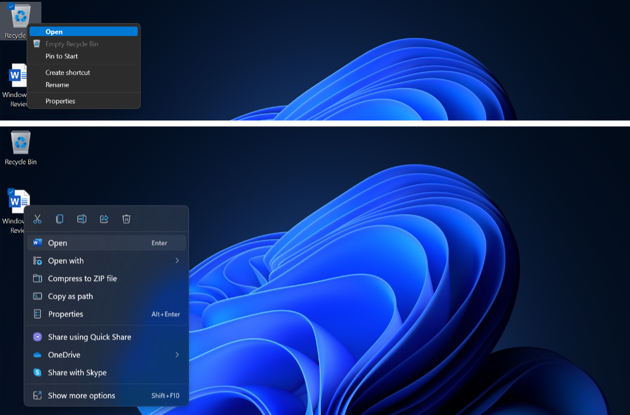Select Share with Skype
This screenshot has height=415, width=630.
[x=106, y=372]
